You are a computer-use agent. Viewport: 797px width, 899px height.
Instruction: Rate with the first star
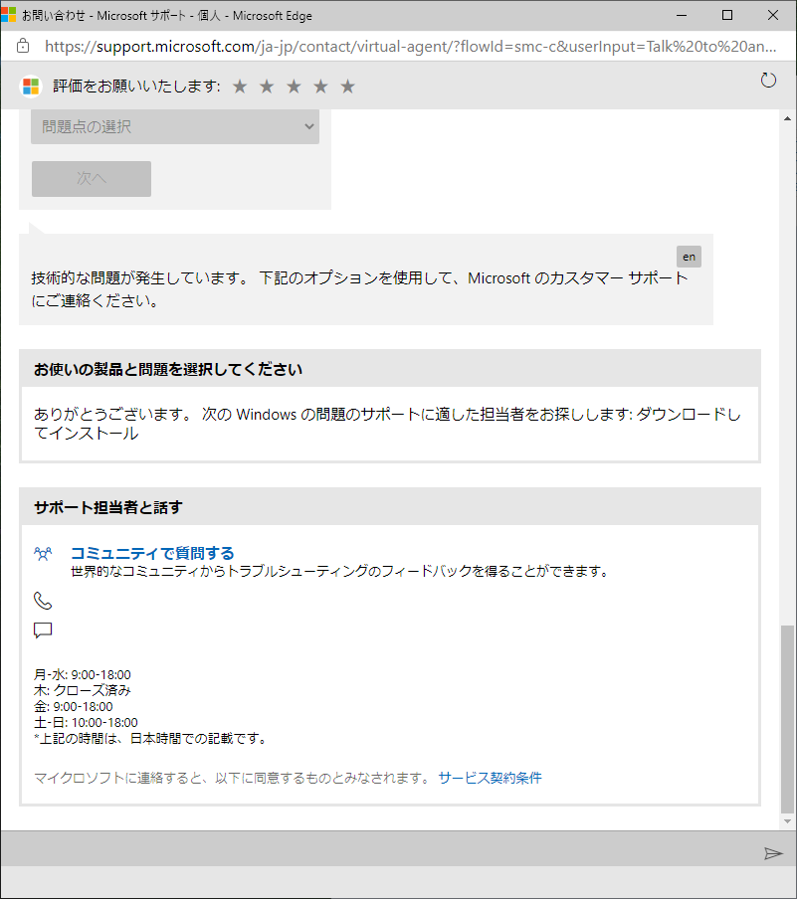point(240,87)
